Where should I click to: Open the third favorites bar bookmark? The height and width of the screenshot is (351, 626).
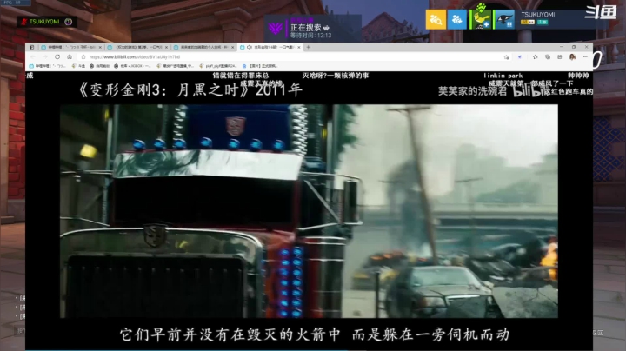pos(100,66)
